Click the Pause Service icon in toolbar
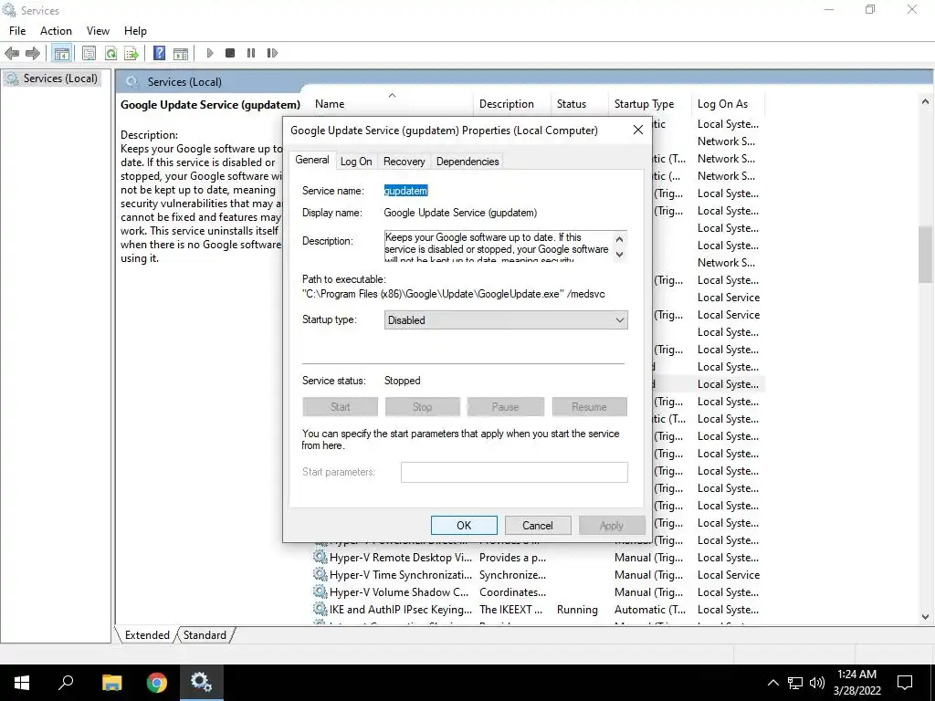 [251, 53]
